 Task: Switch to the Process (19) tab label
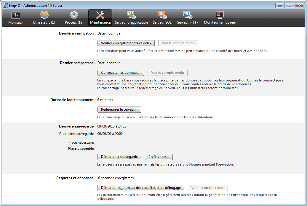(x=74, y=22)
